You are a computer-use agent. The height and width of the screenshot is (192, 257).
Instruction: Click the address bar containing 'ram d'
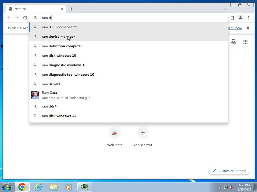129,18
